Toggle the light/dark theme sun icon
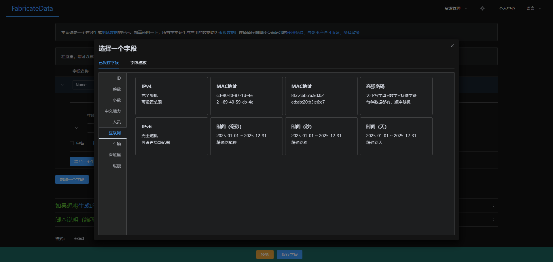This screenshot has height=262, width=553. coord(482,8)
